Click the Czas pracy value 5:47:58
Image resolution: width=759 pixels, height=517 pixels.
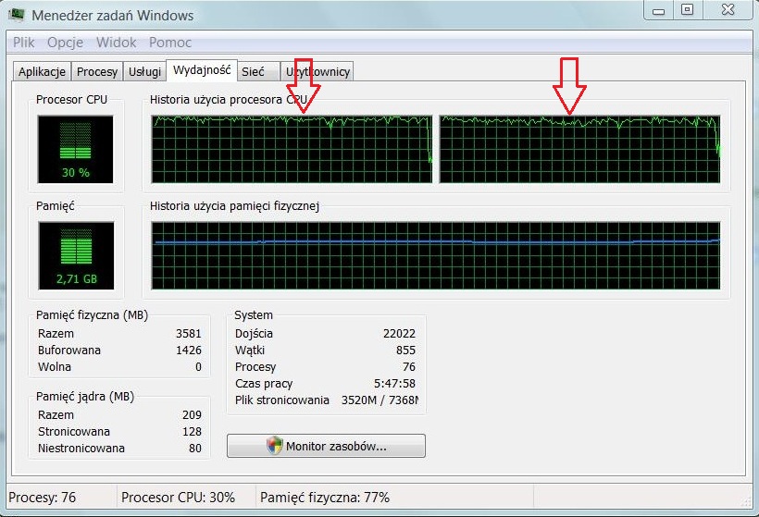pyautogui.click(x=394, y=384)
